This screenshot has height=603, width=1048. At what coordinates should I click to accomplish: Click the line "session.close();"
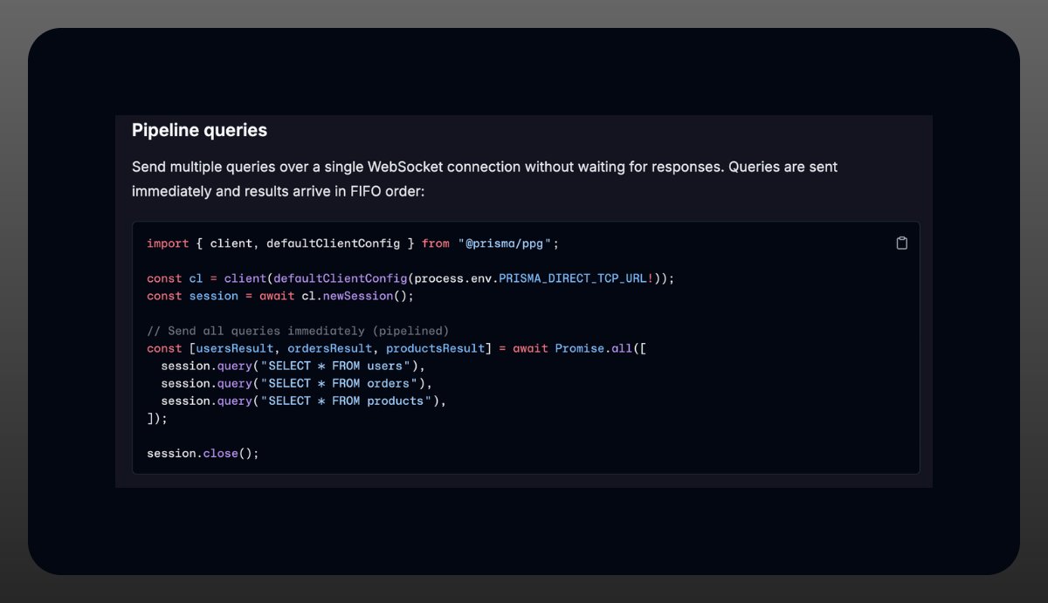click(x=203, y=453)
